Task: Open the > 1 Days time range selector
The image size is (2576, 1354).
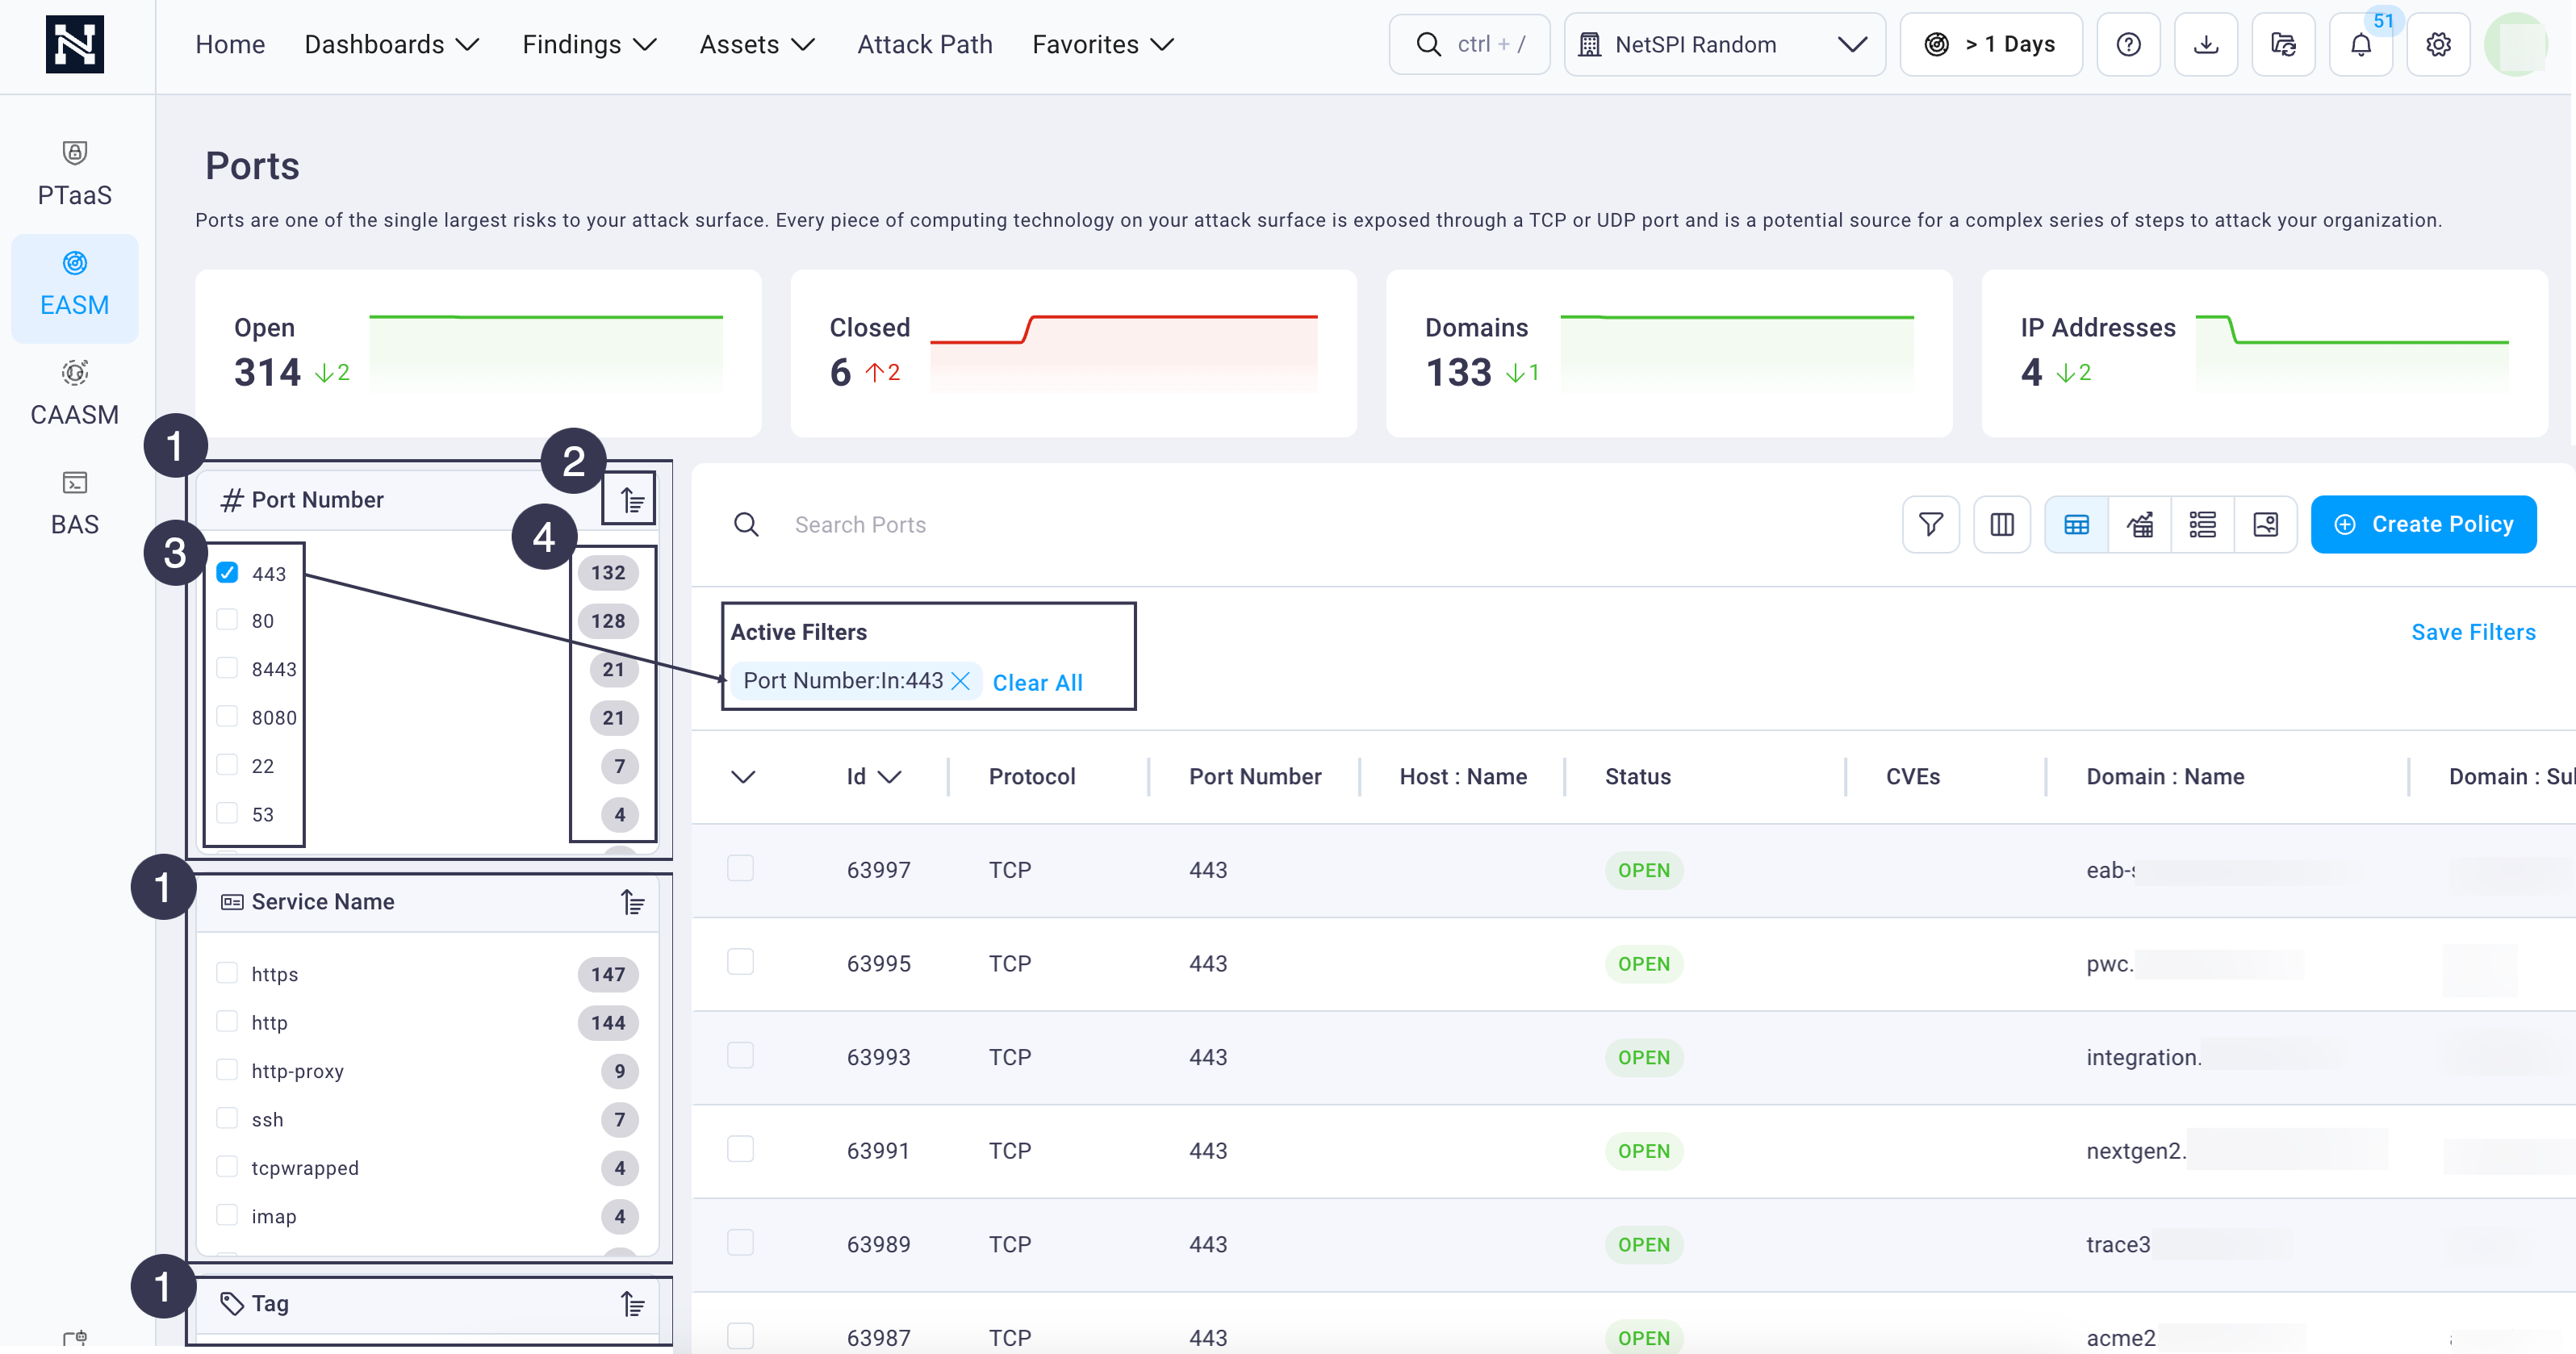Action: (x=1991, y=44)
